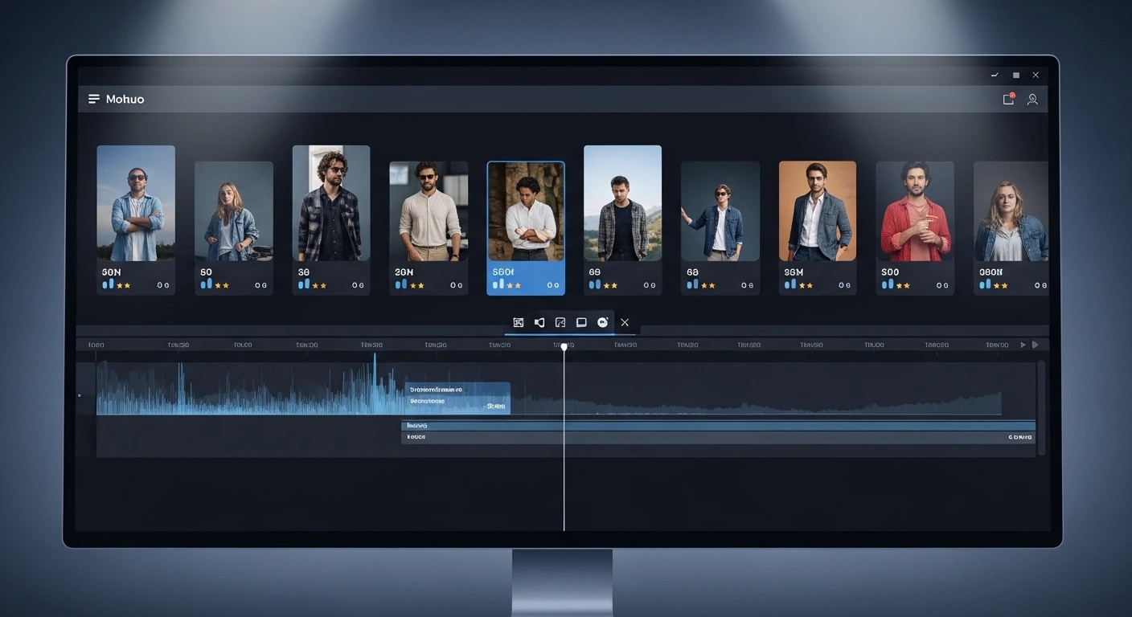Select the display frame icon in the toolbar

click(581, 321)
